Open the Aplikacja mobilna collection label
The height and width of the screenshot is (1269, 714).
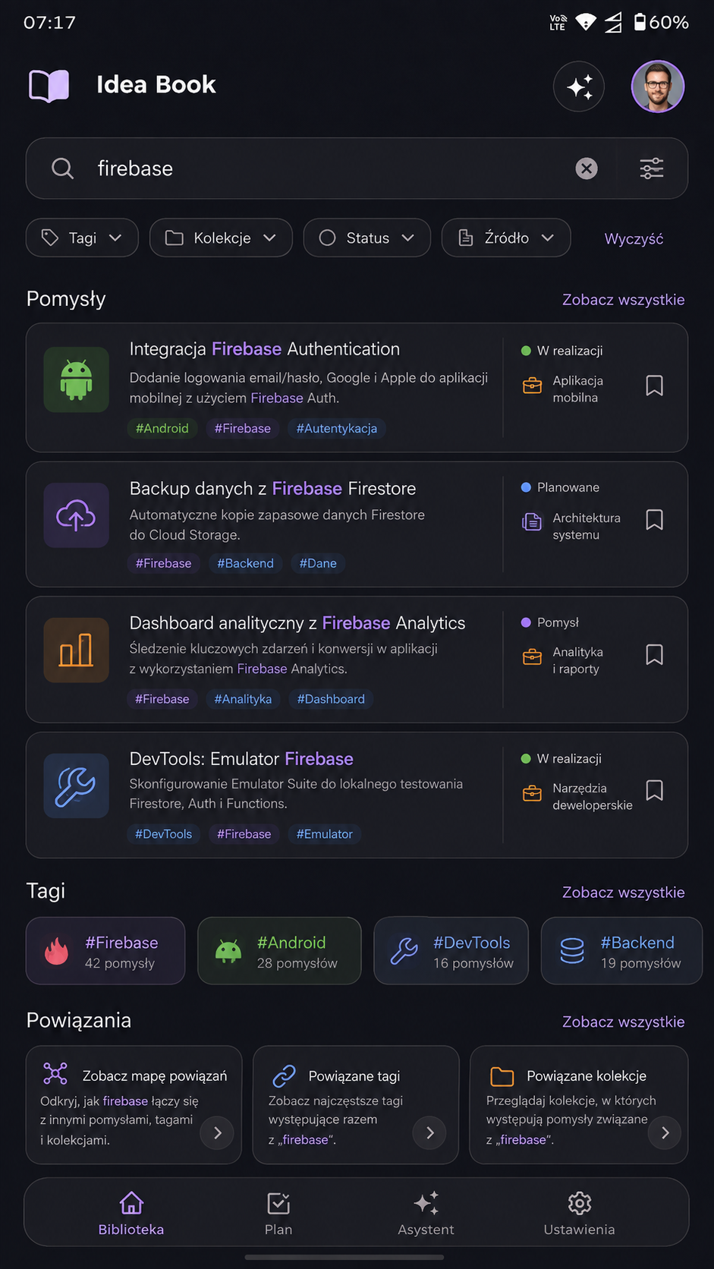(x=578, y=389)
